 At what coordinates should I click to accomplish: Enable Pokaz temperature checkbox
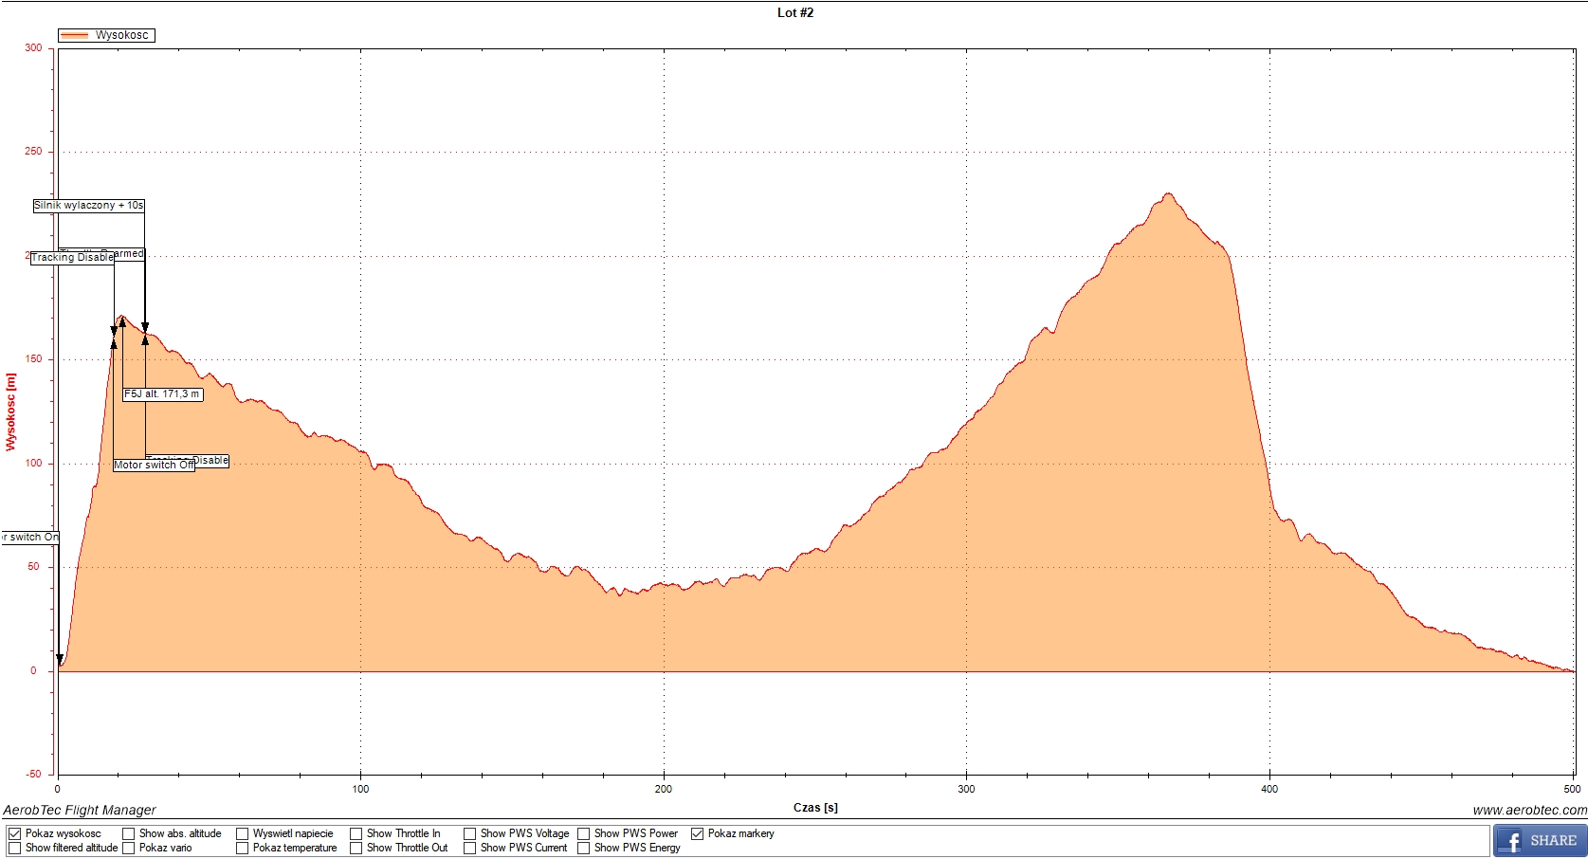(x=243, y=849)
